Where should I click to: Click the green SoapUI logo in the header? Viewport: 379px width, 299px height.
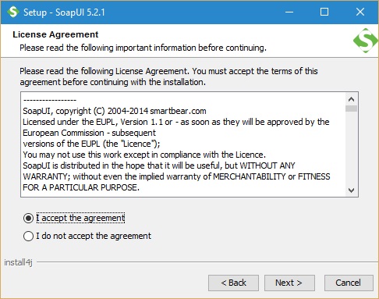click(x=366, y=41)
